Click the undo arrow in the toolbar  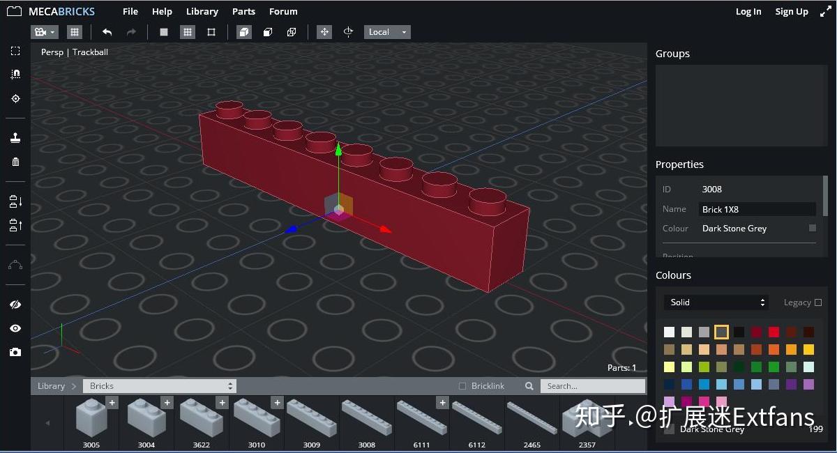point(106,31)
